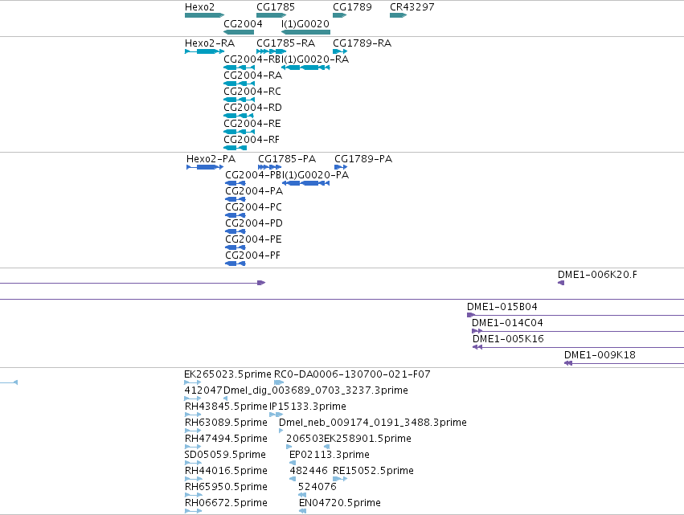Click the CG2004-PB protein label
Image resolution: width=684 pixels, height=515 pixels.
pyautogui.click(x=254, y=175)
